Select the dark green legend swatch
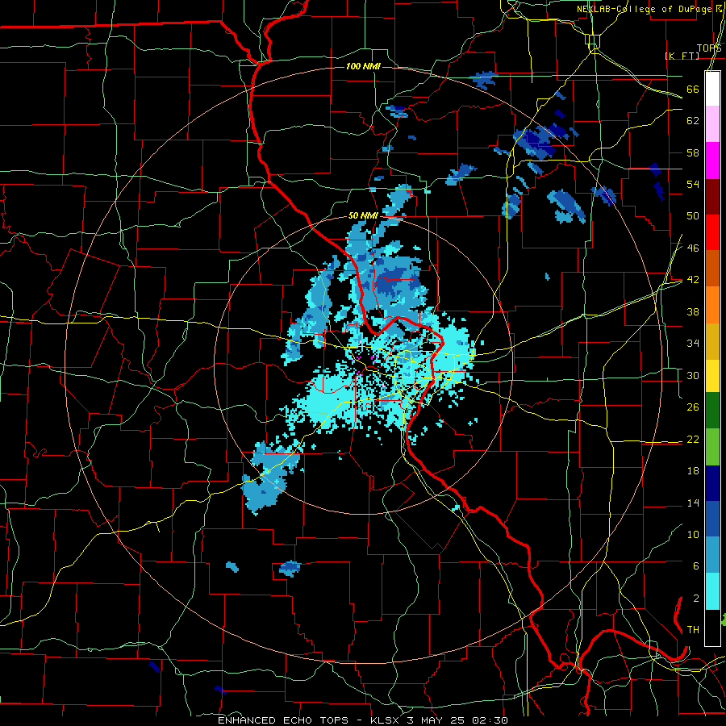 point(712,411)
